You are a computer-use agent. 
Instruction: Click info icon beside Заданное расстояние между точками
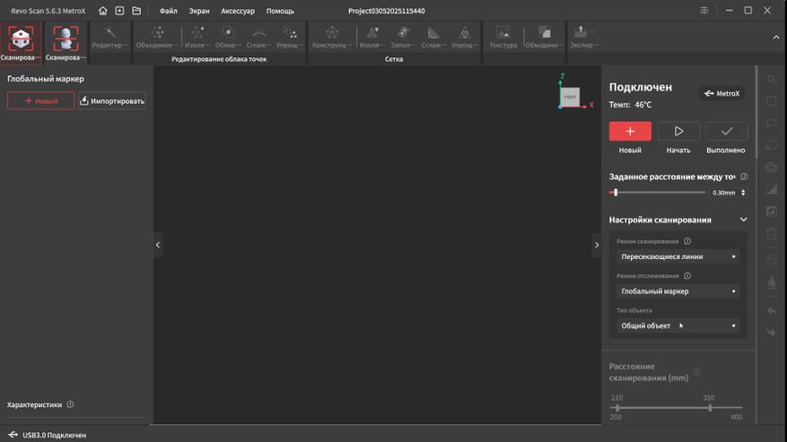744,177
